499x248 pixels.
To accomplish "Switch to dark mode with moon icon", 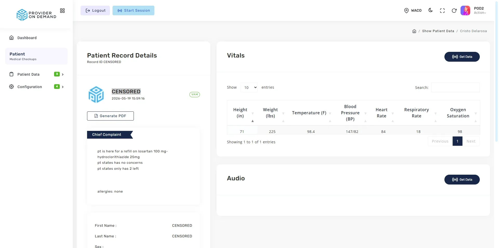I will tap(431, 10).
